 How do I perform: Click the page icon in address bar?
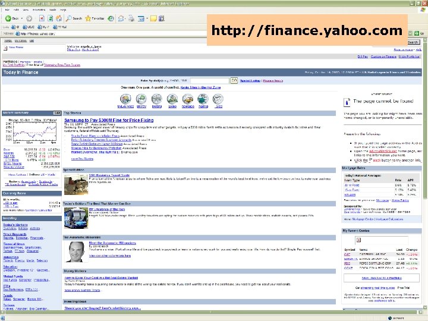click(x=17, y=33)
